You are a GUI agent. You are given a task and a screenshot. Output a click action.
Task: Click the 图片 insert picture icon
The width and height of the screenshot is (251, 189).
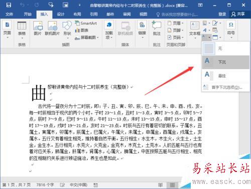(38, 29)
